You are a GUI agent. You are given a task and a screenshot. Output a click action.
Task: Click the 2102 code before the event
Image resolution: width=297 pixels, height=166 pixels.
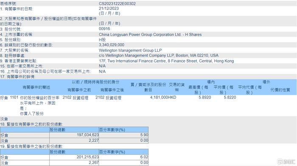tap(67, 97)
